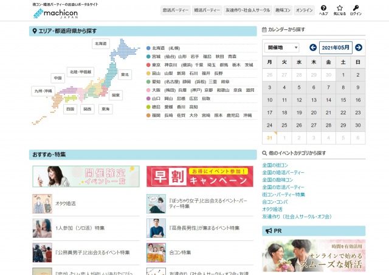Open the 全国の街コン sidebar link
Viewport: 389px width, 275px height.
pos(275,165)
